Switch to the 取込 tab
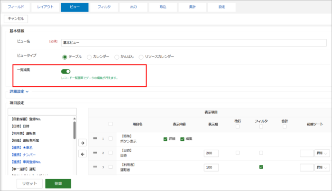 tap(163, 7)
